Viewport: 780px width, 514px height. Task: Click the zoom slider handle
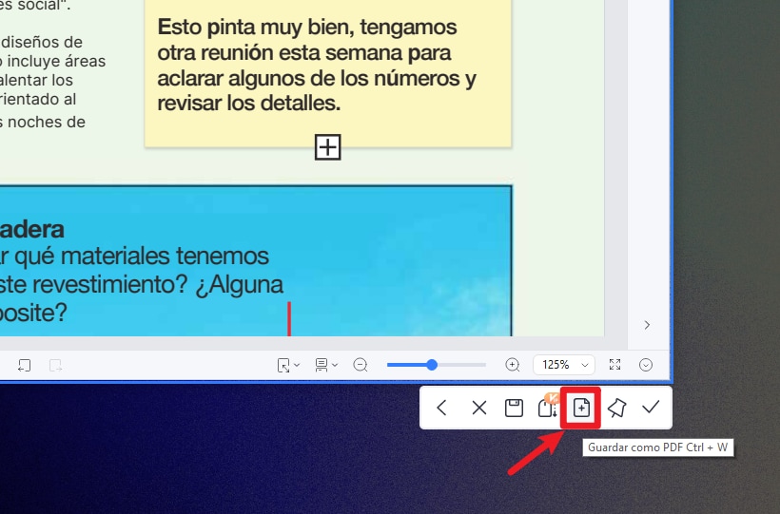[x=432, y=365]
